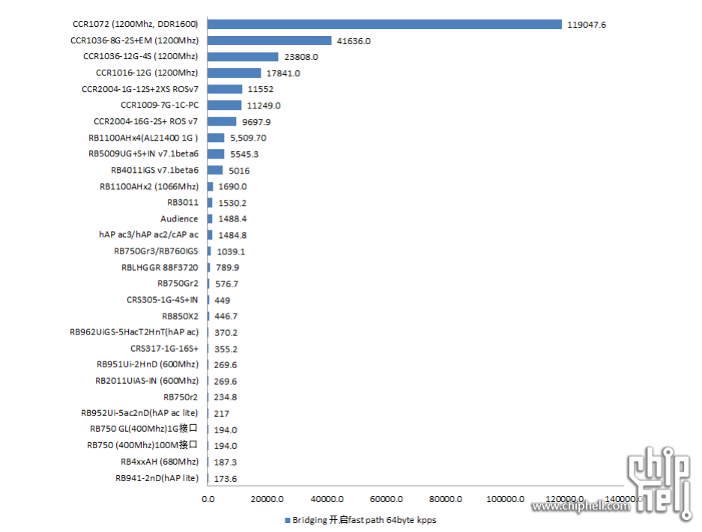702x532 pixels.
Task: Click the value 5545.3
Action: (x=244, y=154)
